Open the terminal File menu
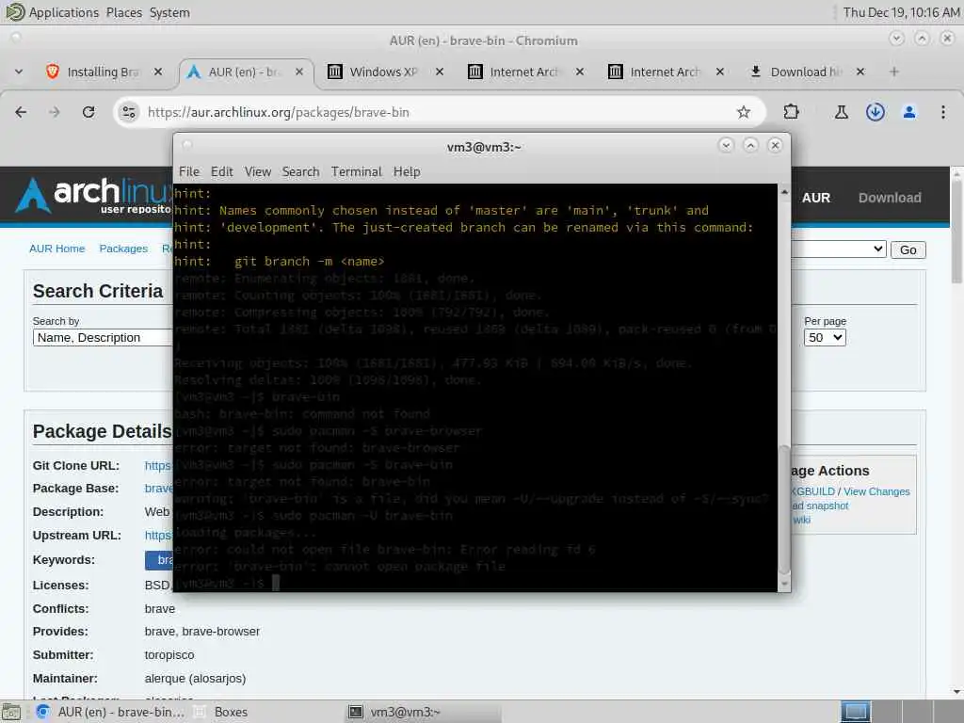 [x=188, y=171]
